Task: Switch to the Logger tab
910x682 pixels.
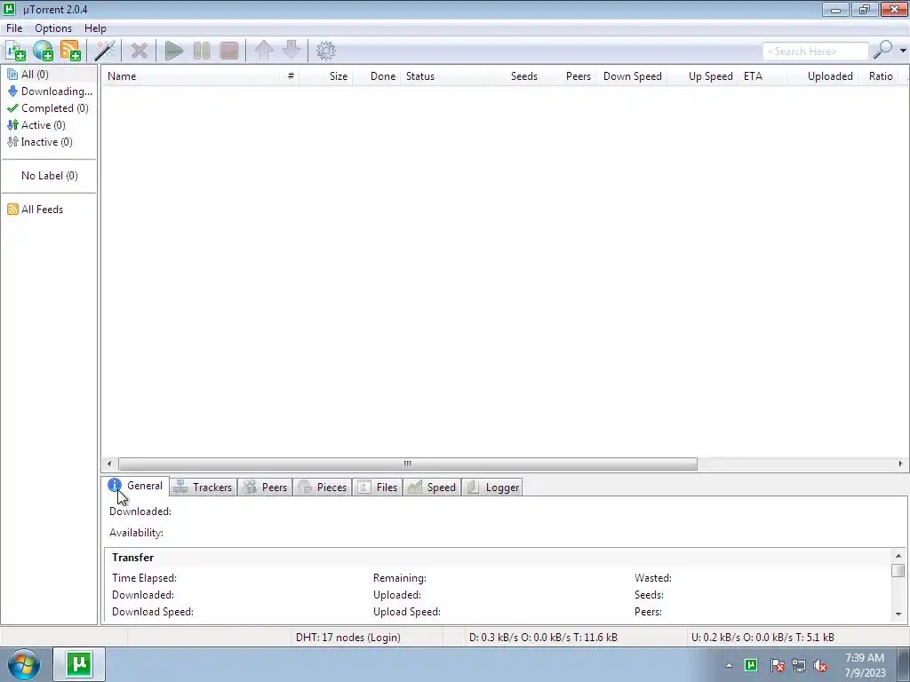Action: click(x=492, y=488)
